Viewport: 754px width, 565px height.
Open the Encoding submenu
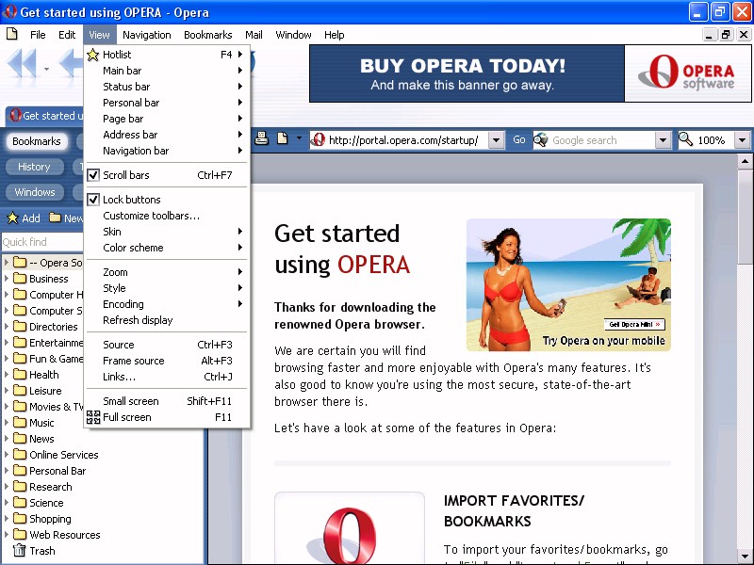[167, 304]
